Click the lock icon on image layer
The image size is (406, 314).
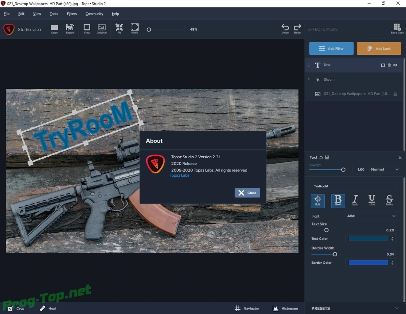pyautogui.click(x=395, y=94)
